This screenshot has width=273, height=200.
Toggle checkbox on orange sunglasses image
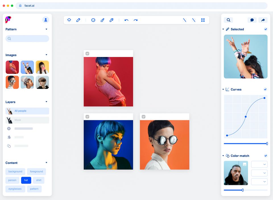click(x=143, y=117)
